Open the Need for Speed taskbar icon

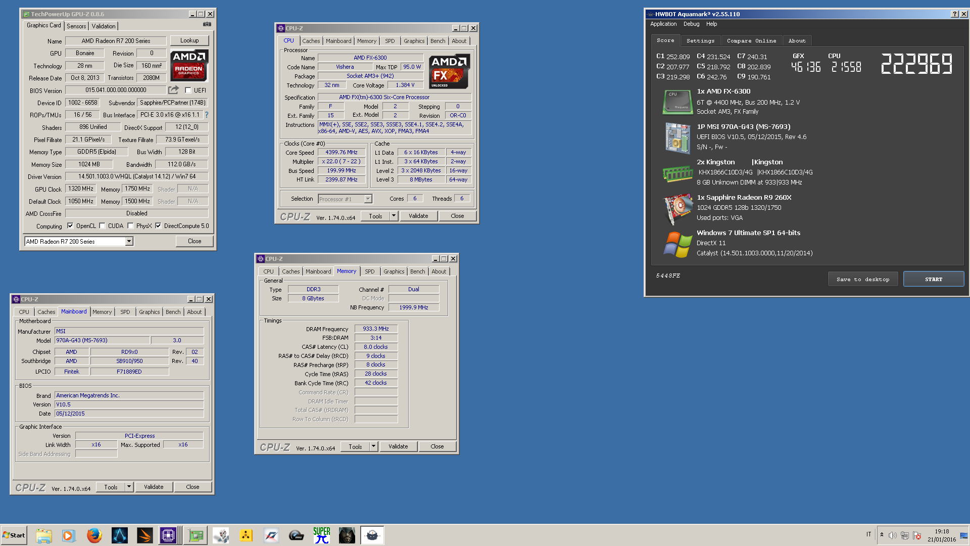point(271,535)
